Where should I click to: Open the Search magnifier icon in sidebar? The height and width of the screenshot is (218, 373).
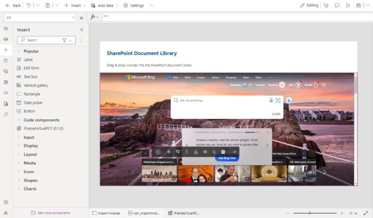point(6,115)
